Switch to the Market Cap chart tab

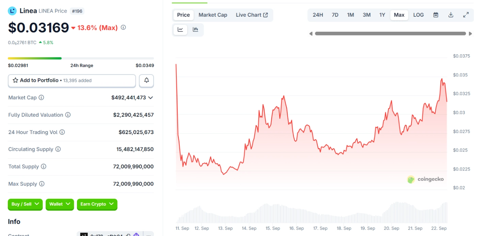coord(213,15)
